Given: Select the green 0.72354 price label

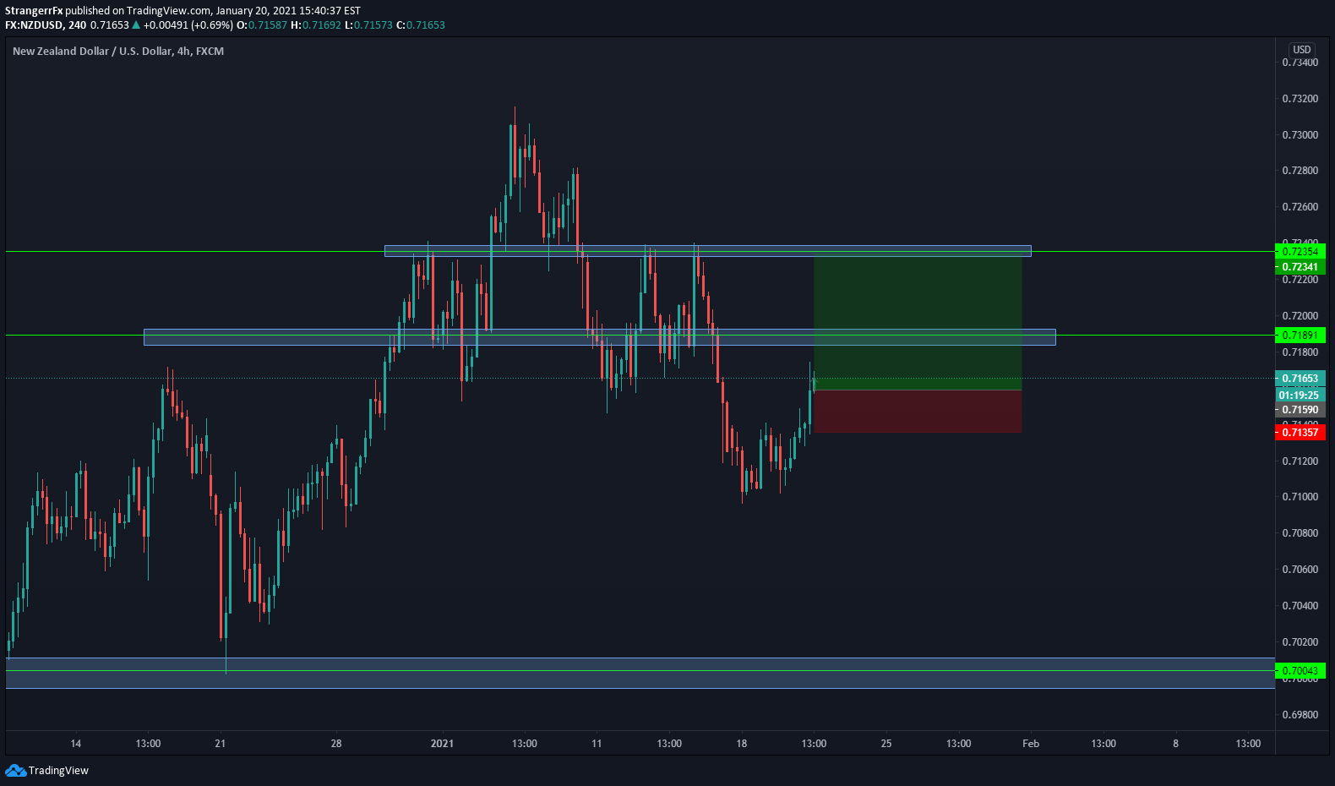Looking at the screenshot, I should tap(1300, 252).
